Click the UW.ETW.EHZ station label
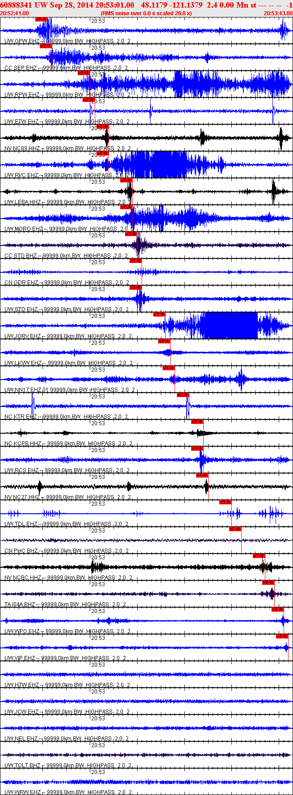 point(21,121)
